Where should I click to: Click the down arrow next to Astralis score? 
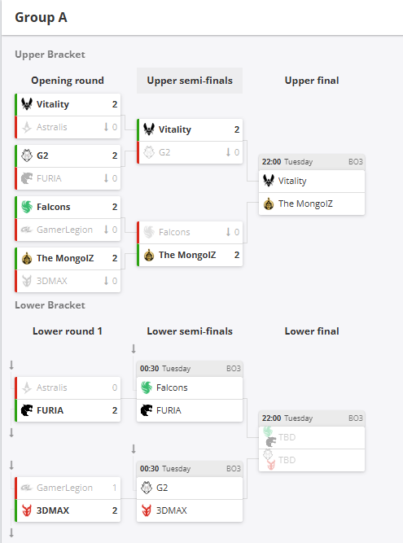click(x=106, y=127)
